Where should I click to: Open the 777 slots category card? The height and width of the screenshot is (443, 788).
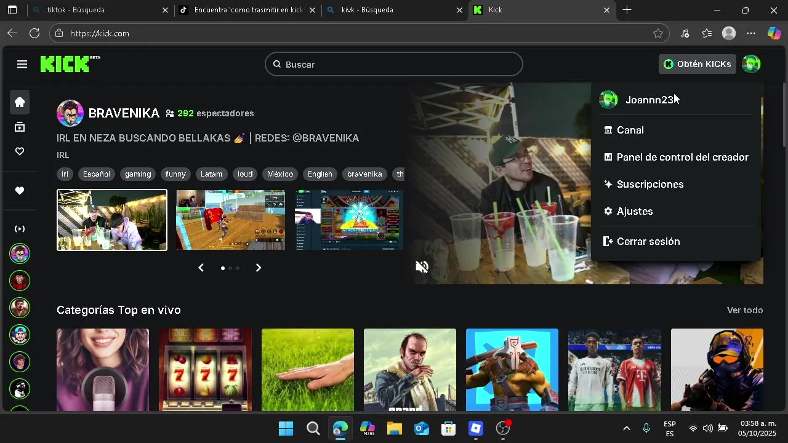pos(205,369)
